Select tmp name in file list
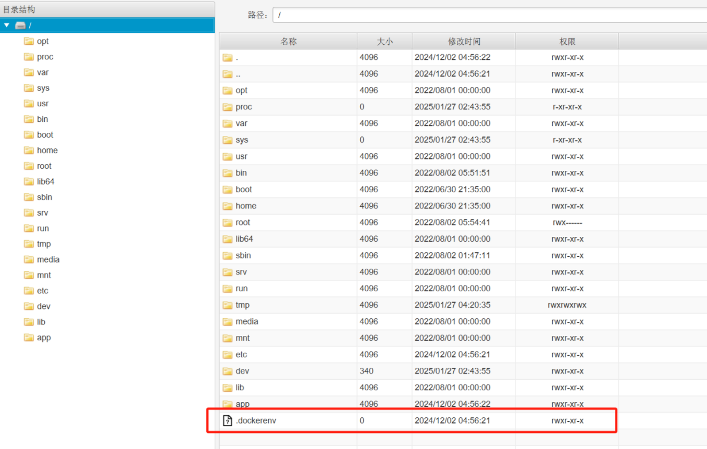Image resolution: width=707 pixels, height=449 pixels. [x=242, y=305]
